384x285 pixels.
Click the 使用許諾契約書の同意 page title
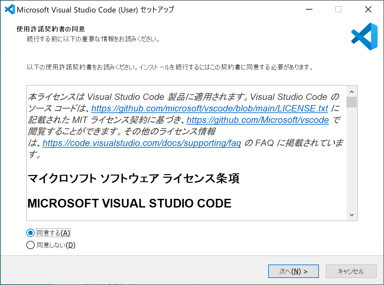tap(51, 29)
